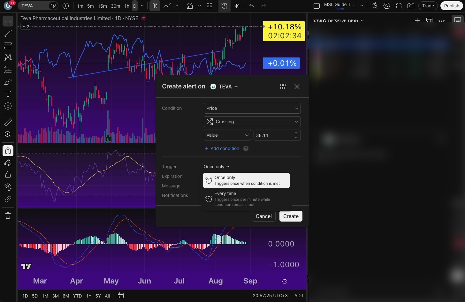465x302 pixels.
Task: Open go to date calendar icon
Action: coord(120,296)
